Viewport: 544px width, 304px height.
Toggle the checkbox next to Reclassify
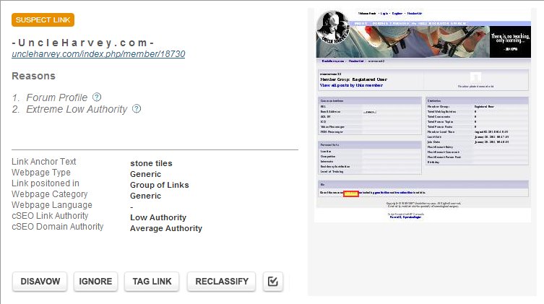click(272, 281)
